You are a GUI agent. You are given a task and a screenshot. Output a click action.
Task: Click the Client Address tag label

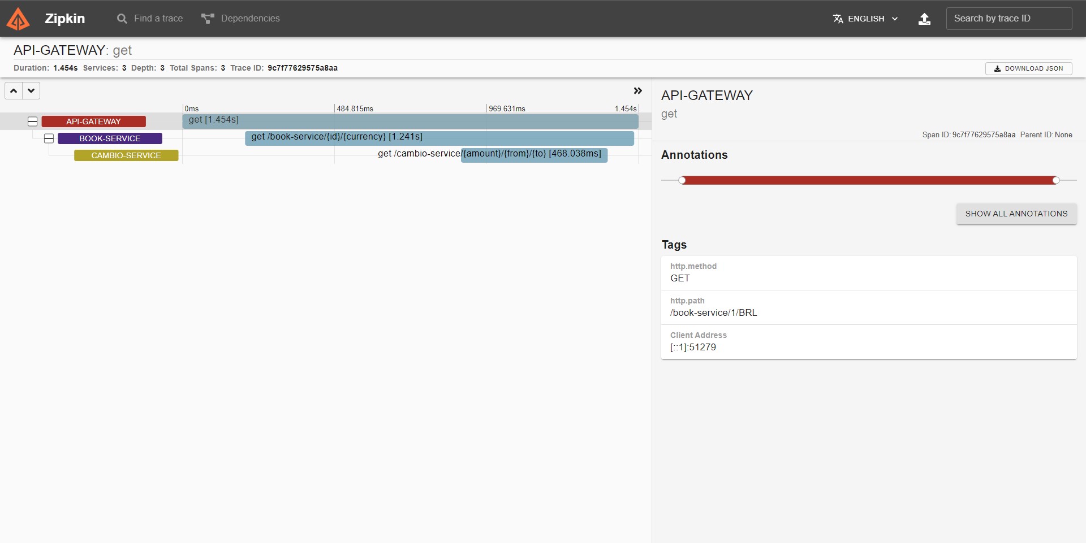coord(699,335)
